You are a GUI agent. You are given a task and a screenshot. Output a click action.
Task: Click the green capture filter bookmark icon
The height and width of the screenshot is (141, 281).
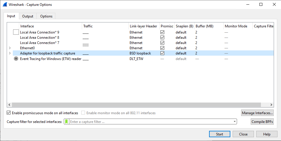[x=66, y=121]
